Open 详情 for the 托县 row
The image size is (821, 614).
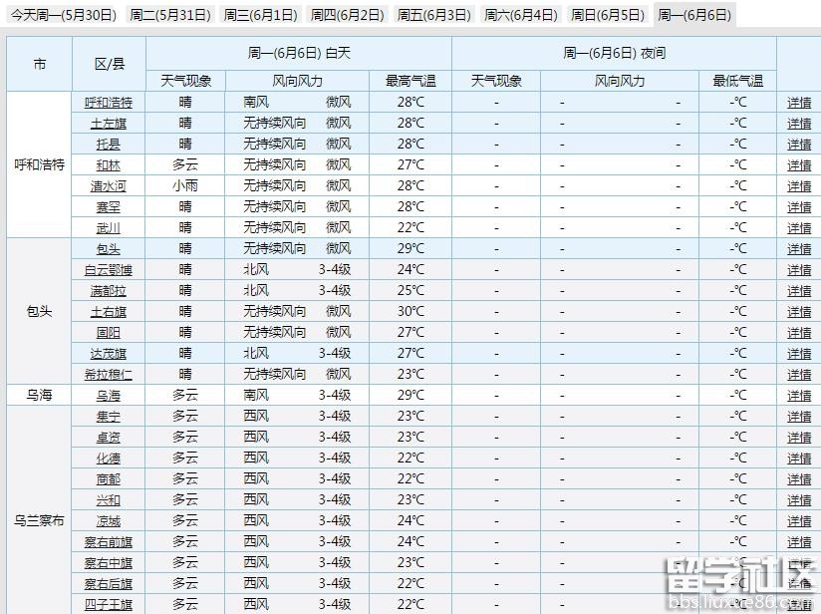point(799,145)
